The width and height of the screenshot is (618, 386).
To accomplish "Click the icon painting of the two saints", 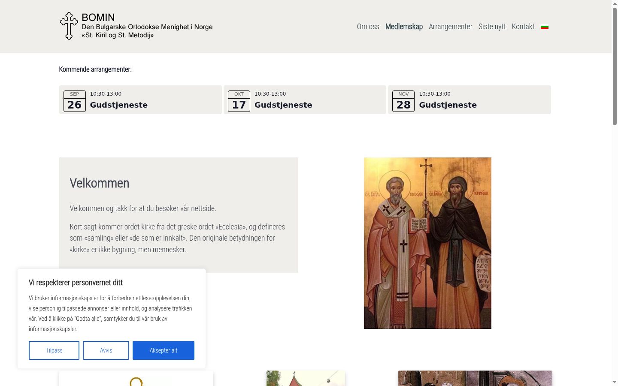I will pos(427,243).
